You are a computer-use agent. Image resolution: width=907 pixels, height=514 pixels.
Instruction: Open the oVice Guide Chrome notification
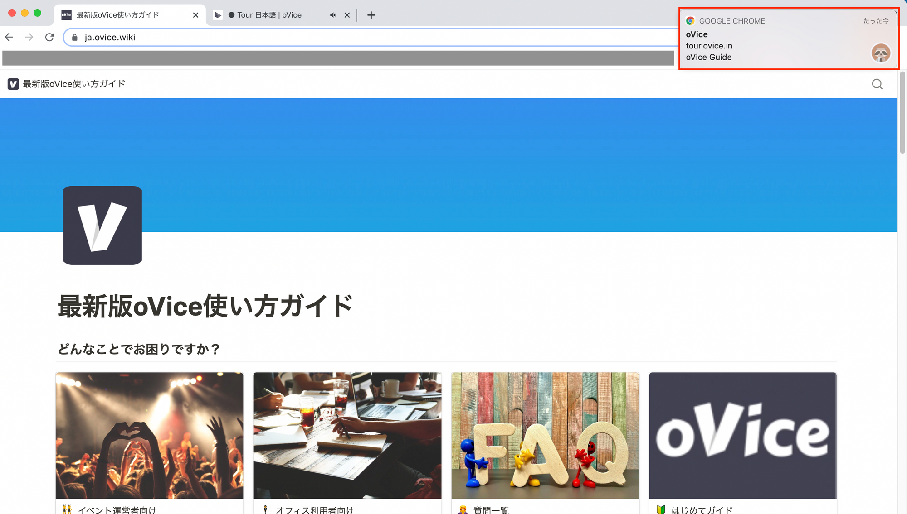[789, 39]
